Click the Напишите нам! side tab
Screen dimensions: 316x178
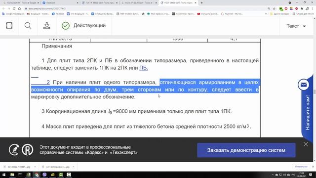tap(308, 112)
